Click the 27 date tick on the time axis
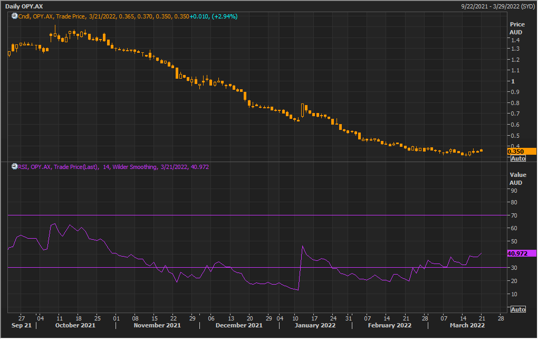The height and width of the screenshot is (339, 538). pyautogui.click(x=21, y=318)
